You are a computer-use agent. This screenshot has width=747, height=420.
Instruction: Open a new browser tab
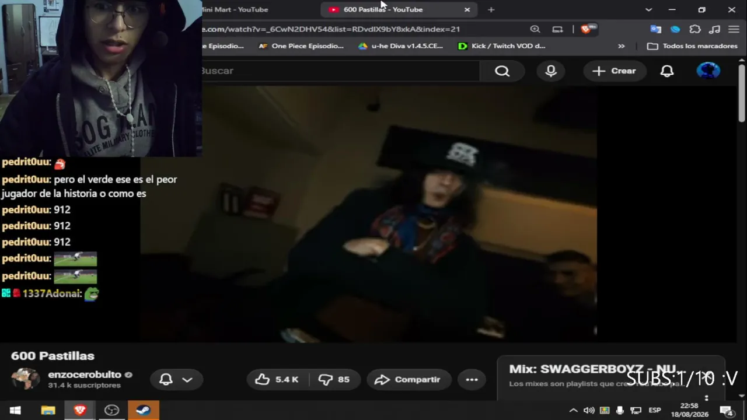(x=491, y=9)
